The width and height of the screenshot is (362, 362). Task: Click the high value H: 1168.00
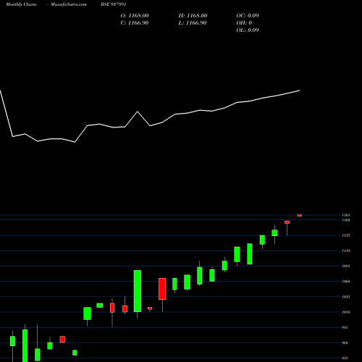[x=193, y=16]
